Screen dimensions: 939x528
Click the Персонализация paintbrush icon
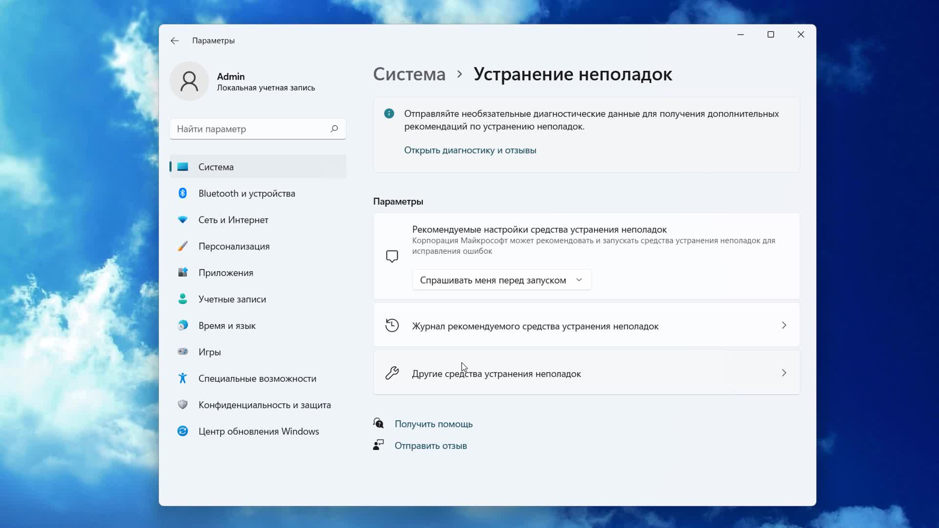point(182,246)
